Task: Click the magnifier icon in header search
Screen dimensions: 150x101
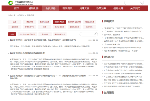Action: pyautogui.click(x=141, y=3)
